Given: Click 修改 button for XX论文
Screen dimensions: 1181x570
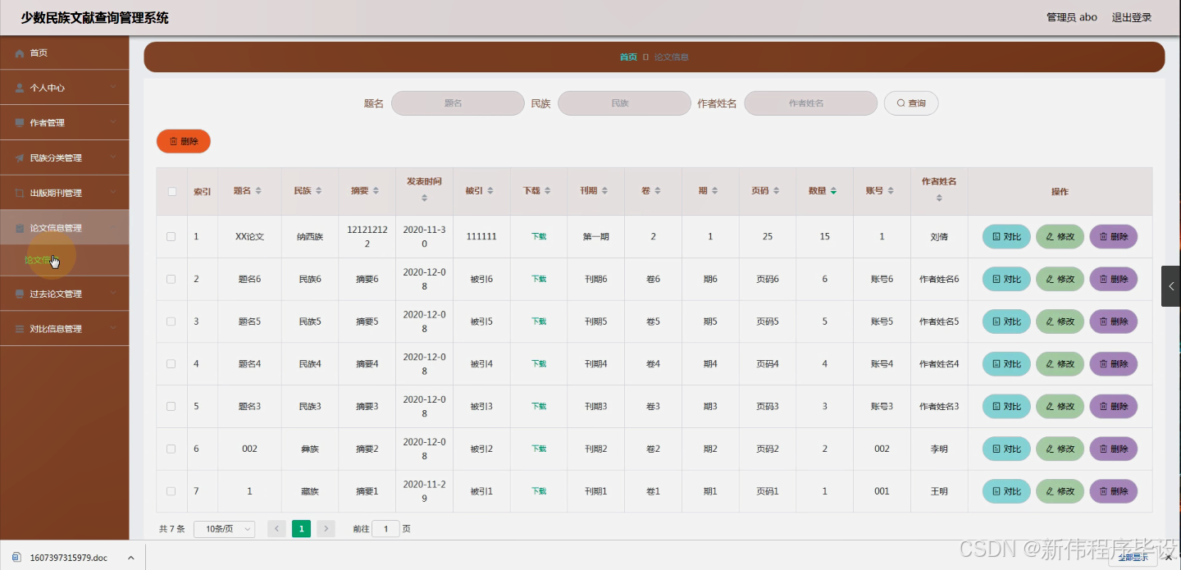Looking at the screenshot, I should click(1060, 236).
